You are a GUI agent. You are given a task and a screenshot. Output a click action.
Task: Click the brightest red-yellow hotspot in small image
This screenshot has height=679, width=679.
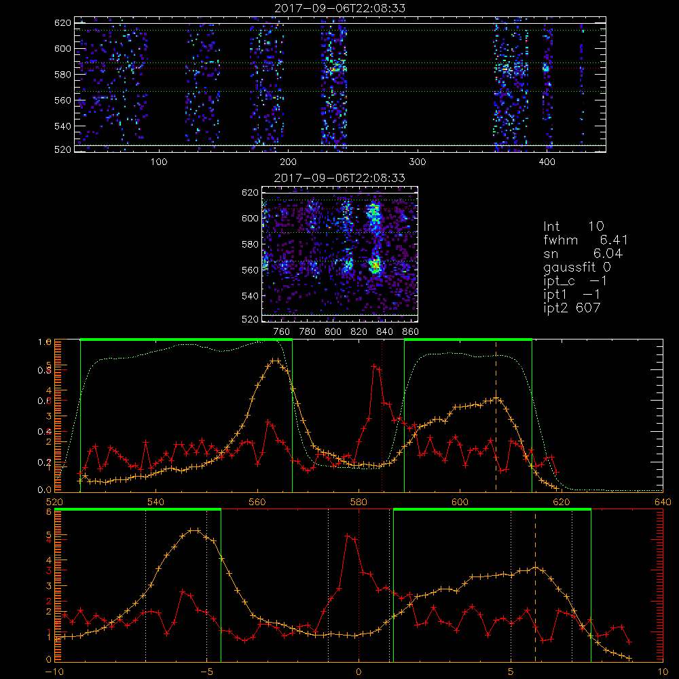[x=375, y=265]
